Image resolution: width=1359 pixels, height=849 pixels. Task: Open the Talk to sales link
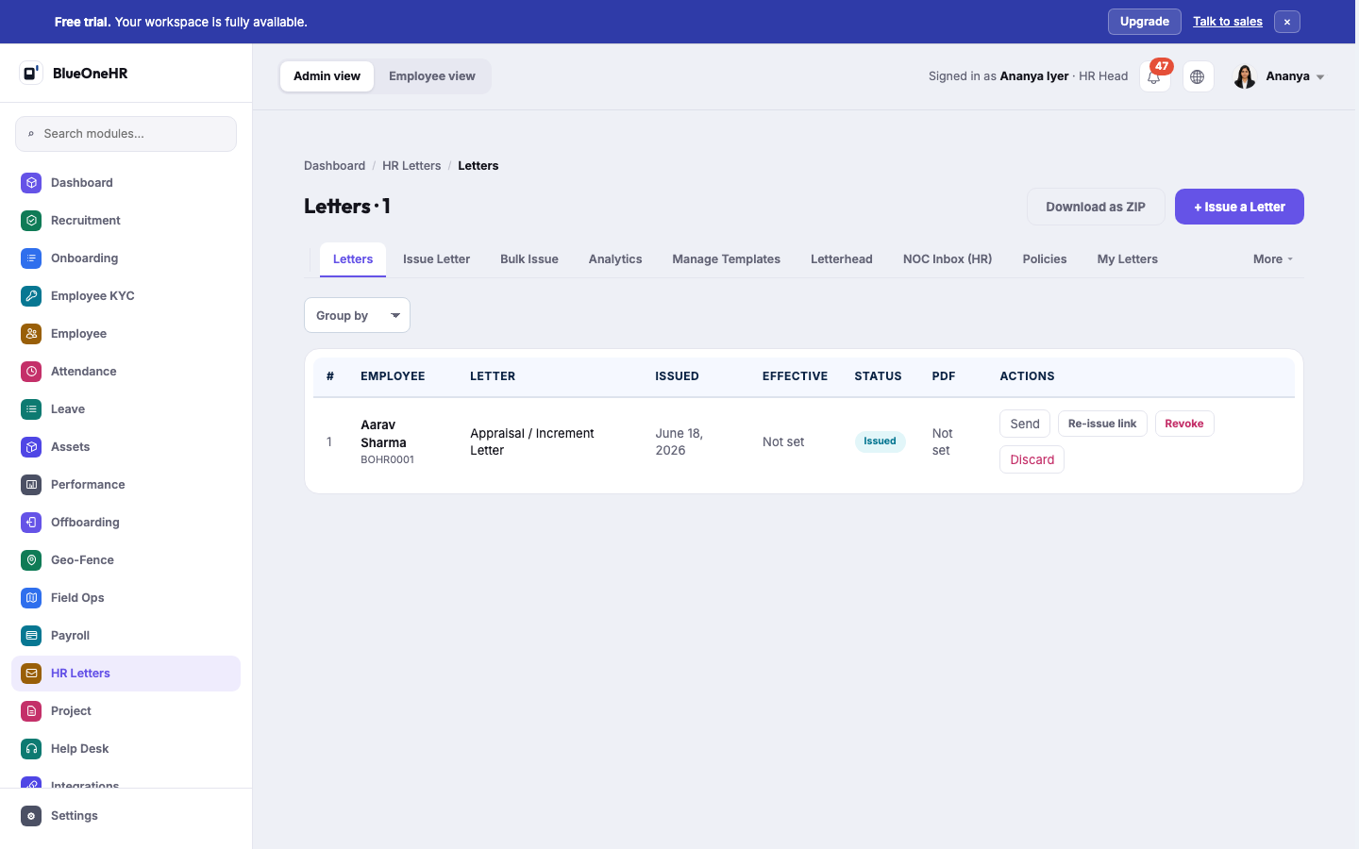click(x=1228, y=22)
